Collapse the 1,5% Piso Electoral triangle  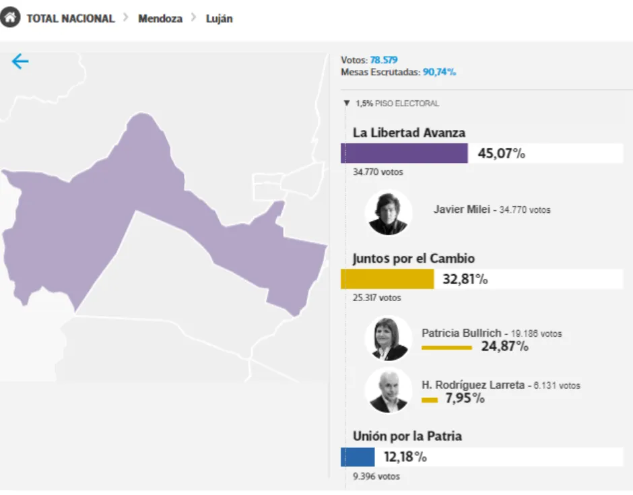pyautogui.click(x=347, y=104)
